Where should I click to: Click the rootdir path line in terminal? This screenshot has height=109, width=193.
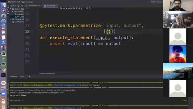pos(37,93)
